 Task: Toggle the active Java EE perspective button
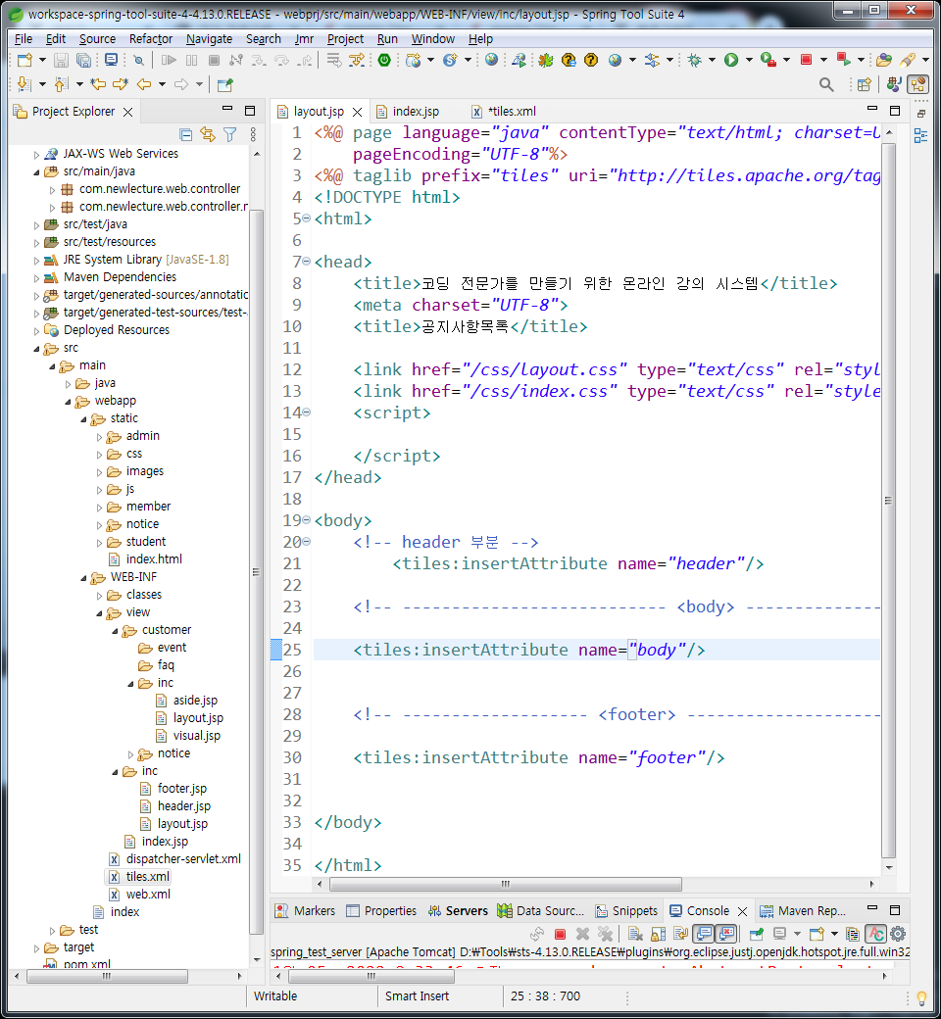(918, 84)
